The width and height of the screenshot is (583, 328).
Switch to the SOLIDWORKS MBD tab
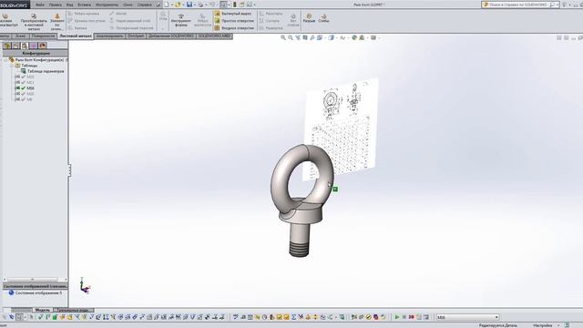tap(215, 36)
